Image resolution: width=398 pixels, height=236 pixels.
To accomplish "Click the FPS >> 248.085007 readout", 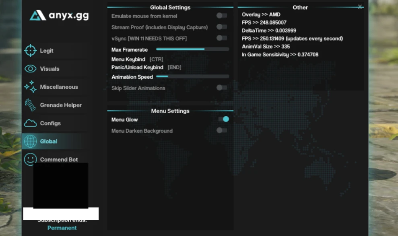I will (264, 23).
